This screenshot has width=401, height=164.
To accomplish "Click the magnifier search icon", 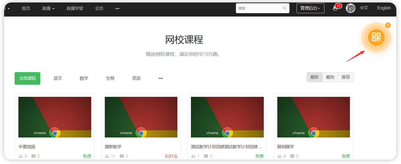I will (285, 8).
